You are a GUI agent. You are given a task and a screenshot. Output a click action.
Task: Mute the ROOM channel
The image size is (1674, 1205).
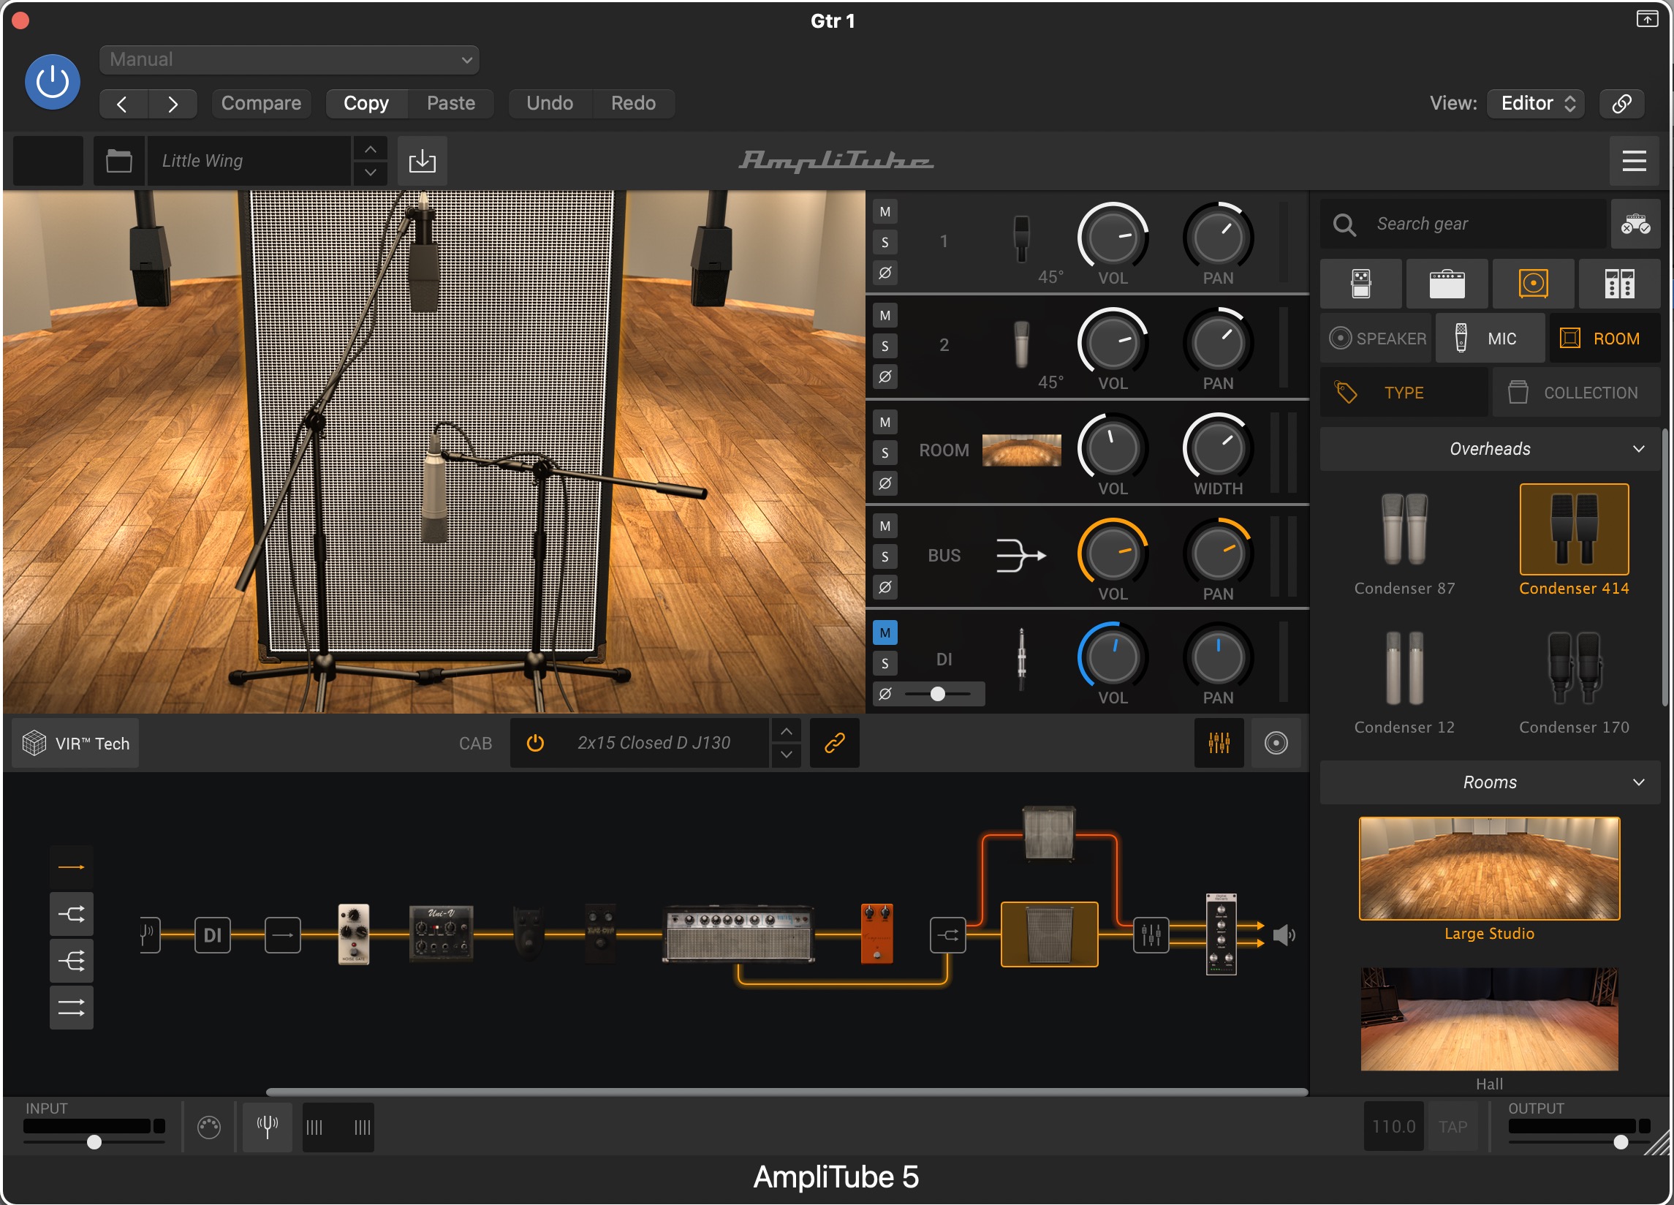pos(885,423)
